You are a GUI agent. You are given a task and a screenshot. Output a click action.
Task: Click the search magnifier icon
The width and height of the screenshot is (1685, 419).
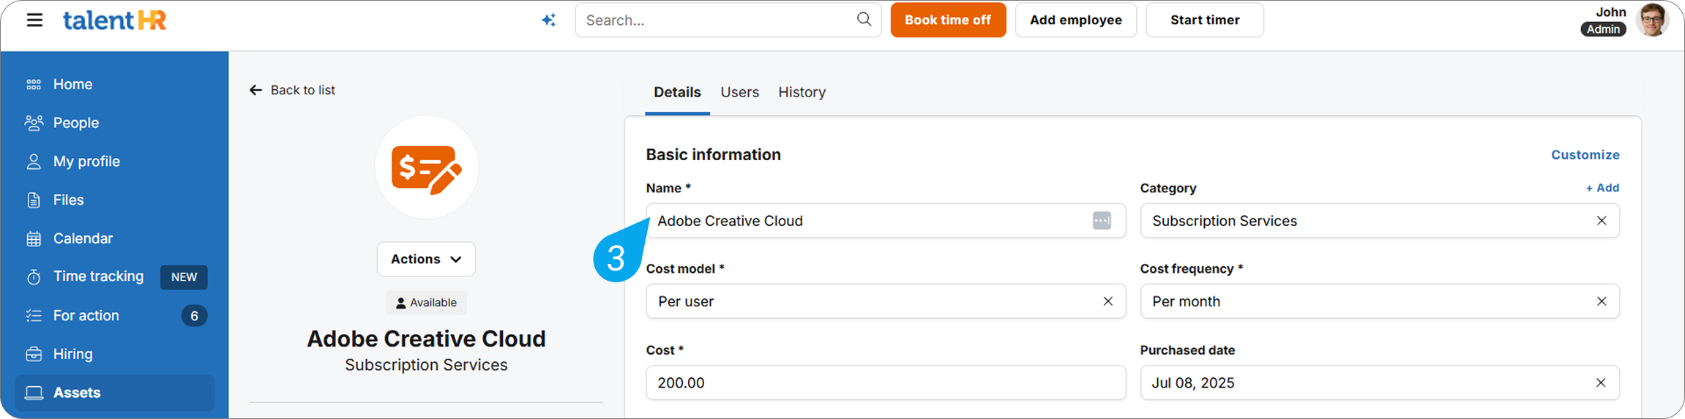click(x=864, y=19)
